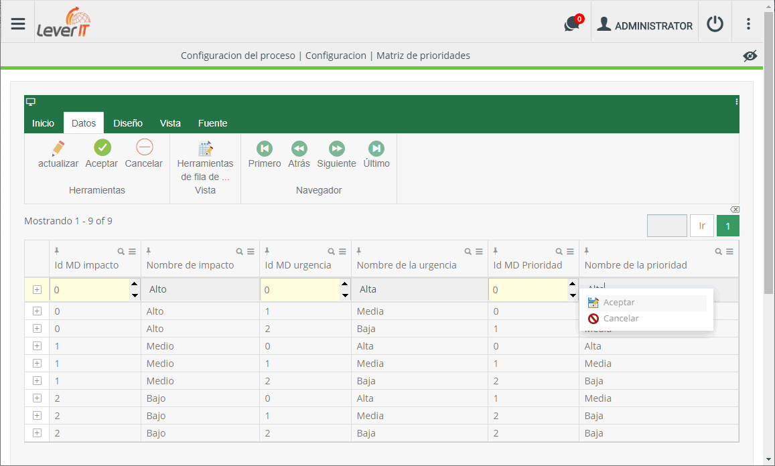Search in Nombre de la urgencia column
775x466 pixels.
coord(468,252)
